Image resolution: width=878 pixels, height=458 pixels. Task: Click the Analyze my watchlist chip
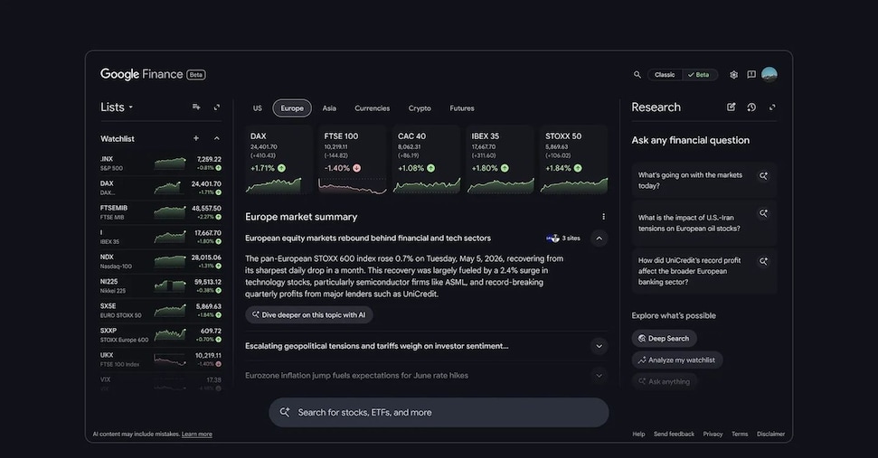677,360
